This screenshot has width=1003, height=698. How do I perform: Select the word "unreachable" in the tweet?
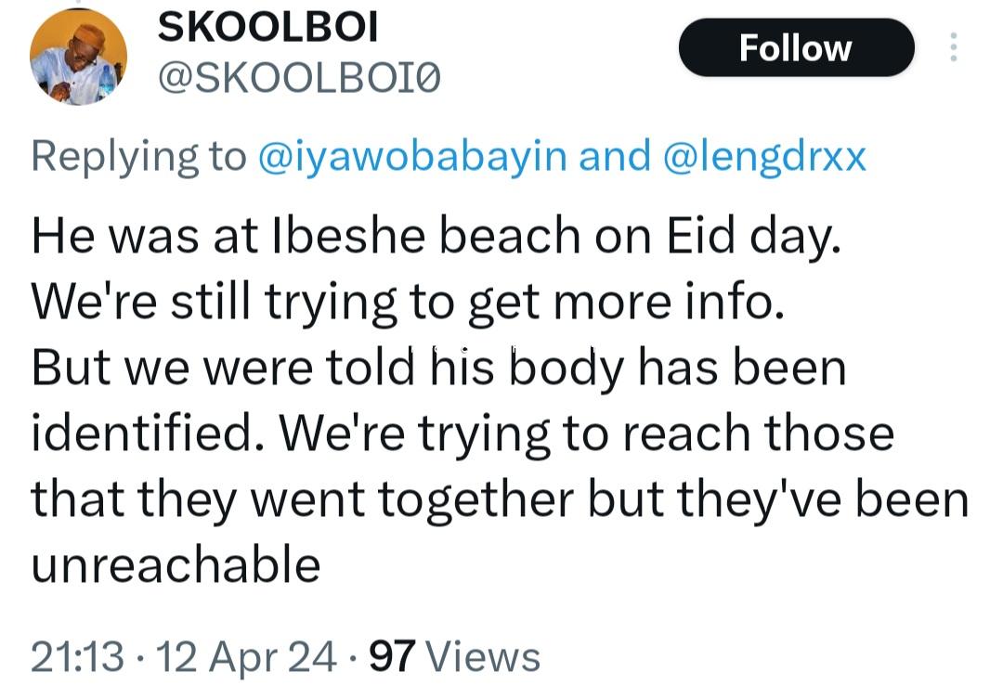click(x=176, y=563)
